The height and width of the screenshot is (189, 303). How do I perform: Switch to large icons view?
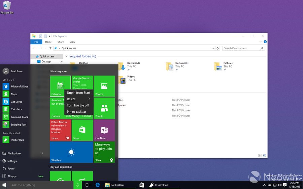[264, 156]
